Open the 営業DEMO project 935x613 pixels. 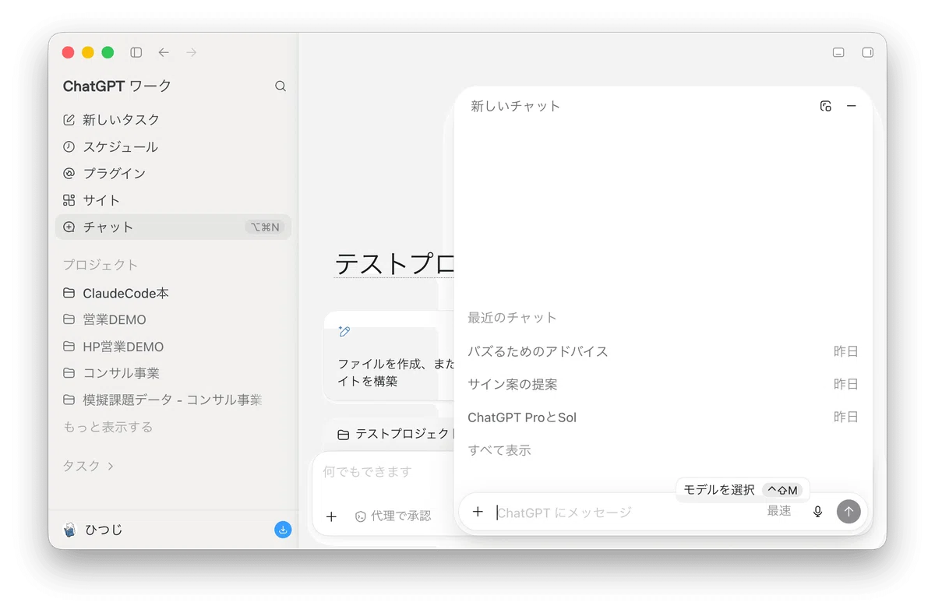(x=173, y=319)
